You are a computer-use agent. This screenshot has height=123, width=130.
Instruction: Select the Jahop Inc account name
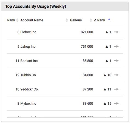[28, 47]
